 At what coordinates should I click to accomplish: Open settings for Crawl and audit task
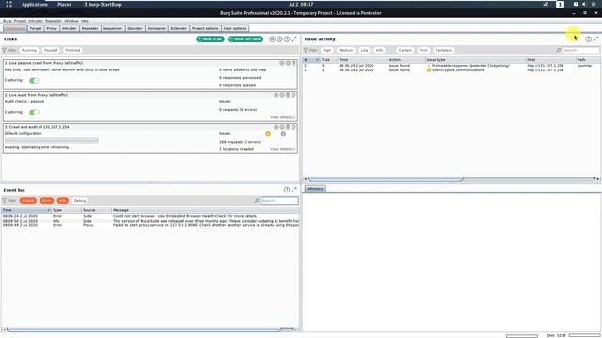(282, 127)
